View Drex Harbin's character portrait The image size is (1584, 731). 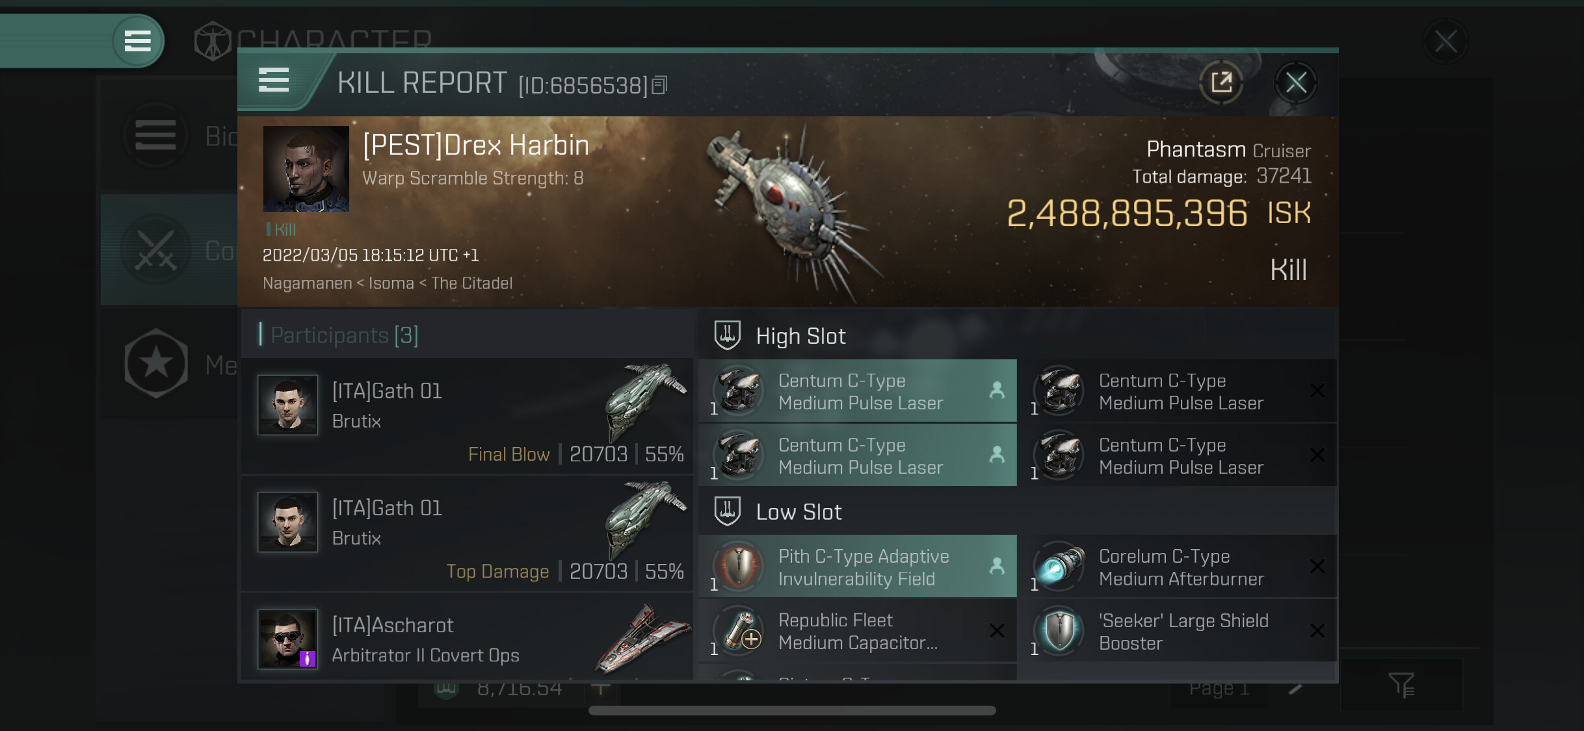306,168
